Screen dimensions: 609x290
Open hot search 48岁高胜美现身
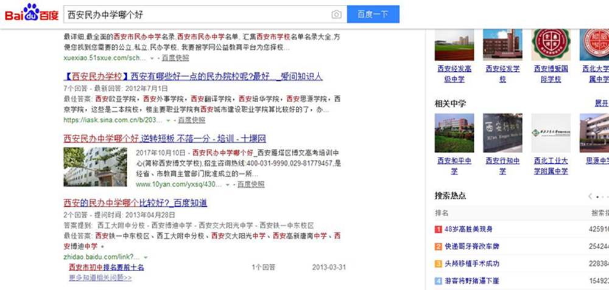(468, 230)
